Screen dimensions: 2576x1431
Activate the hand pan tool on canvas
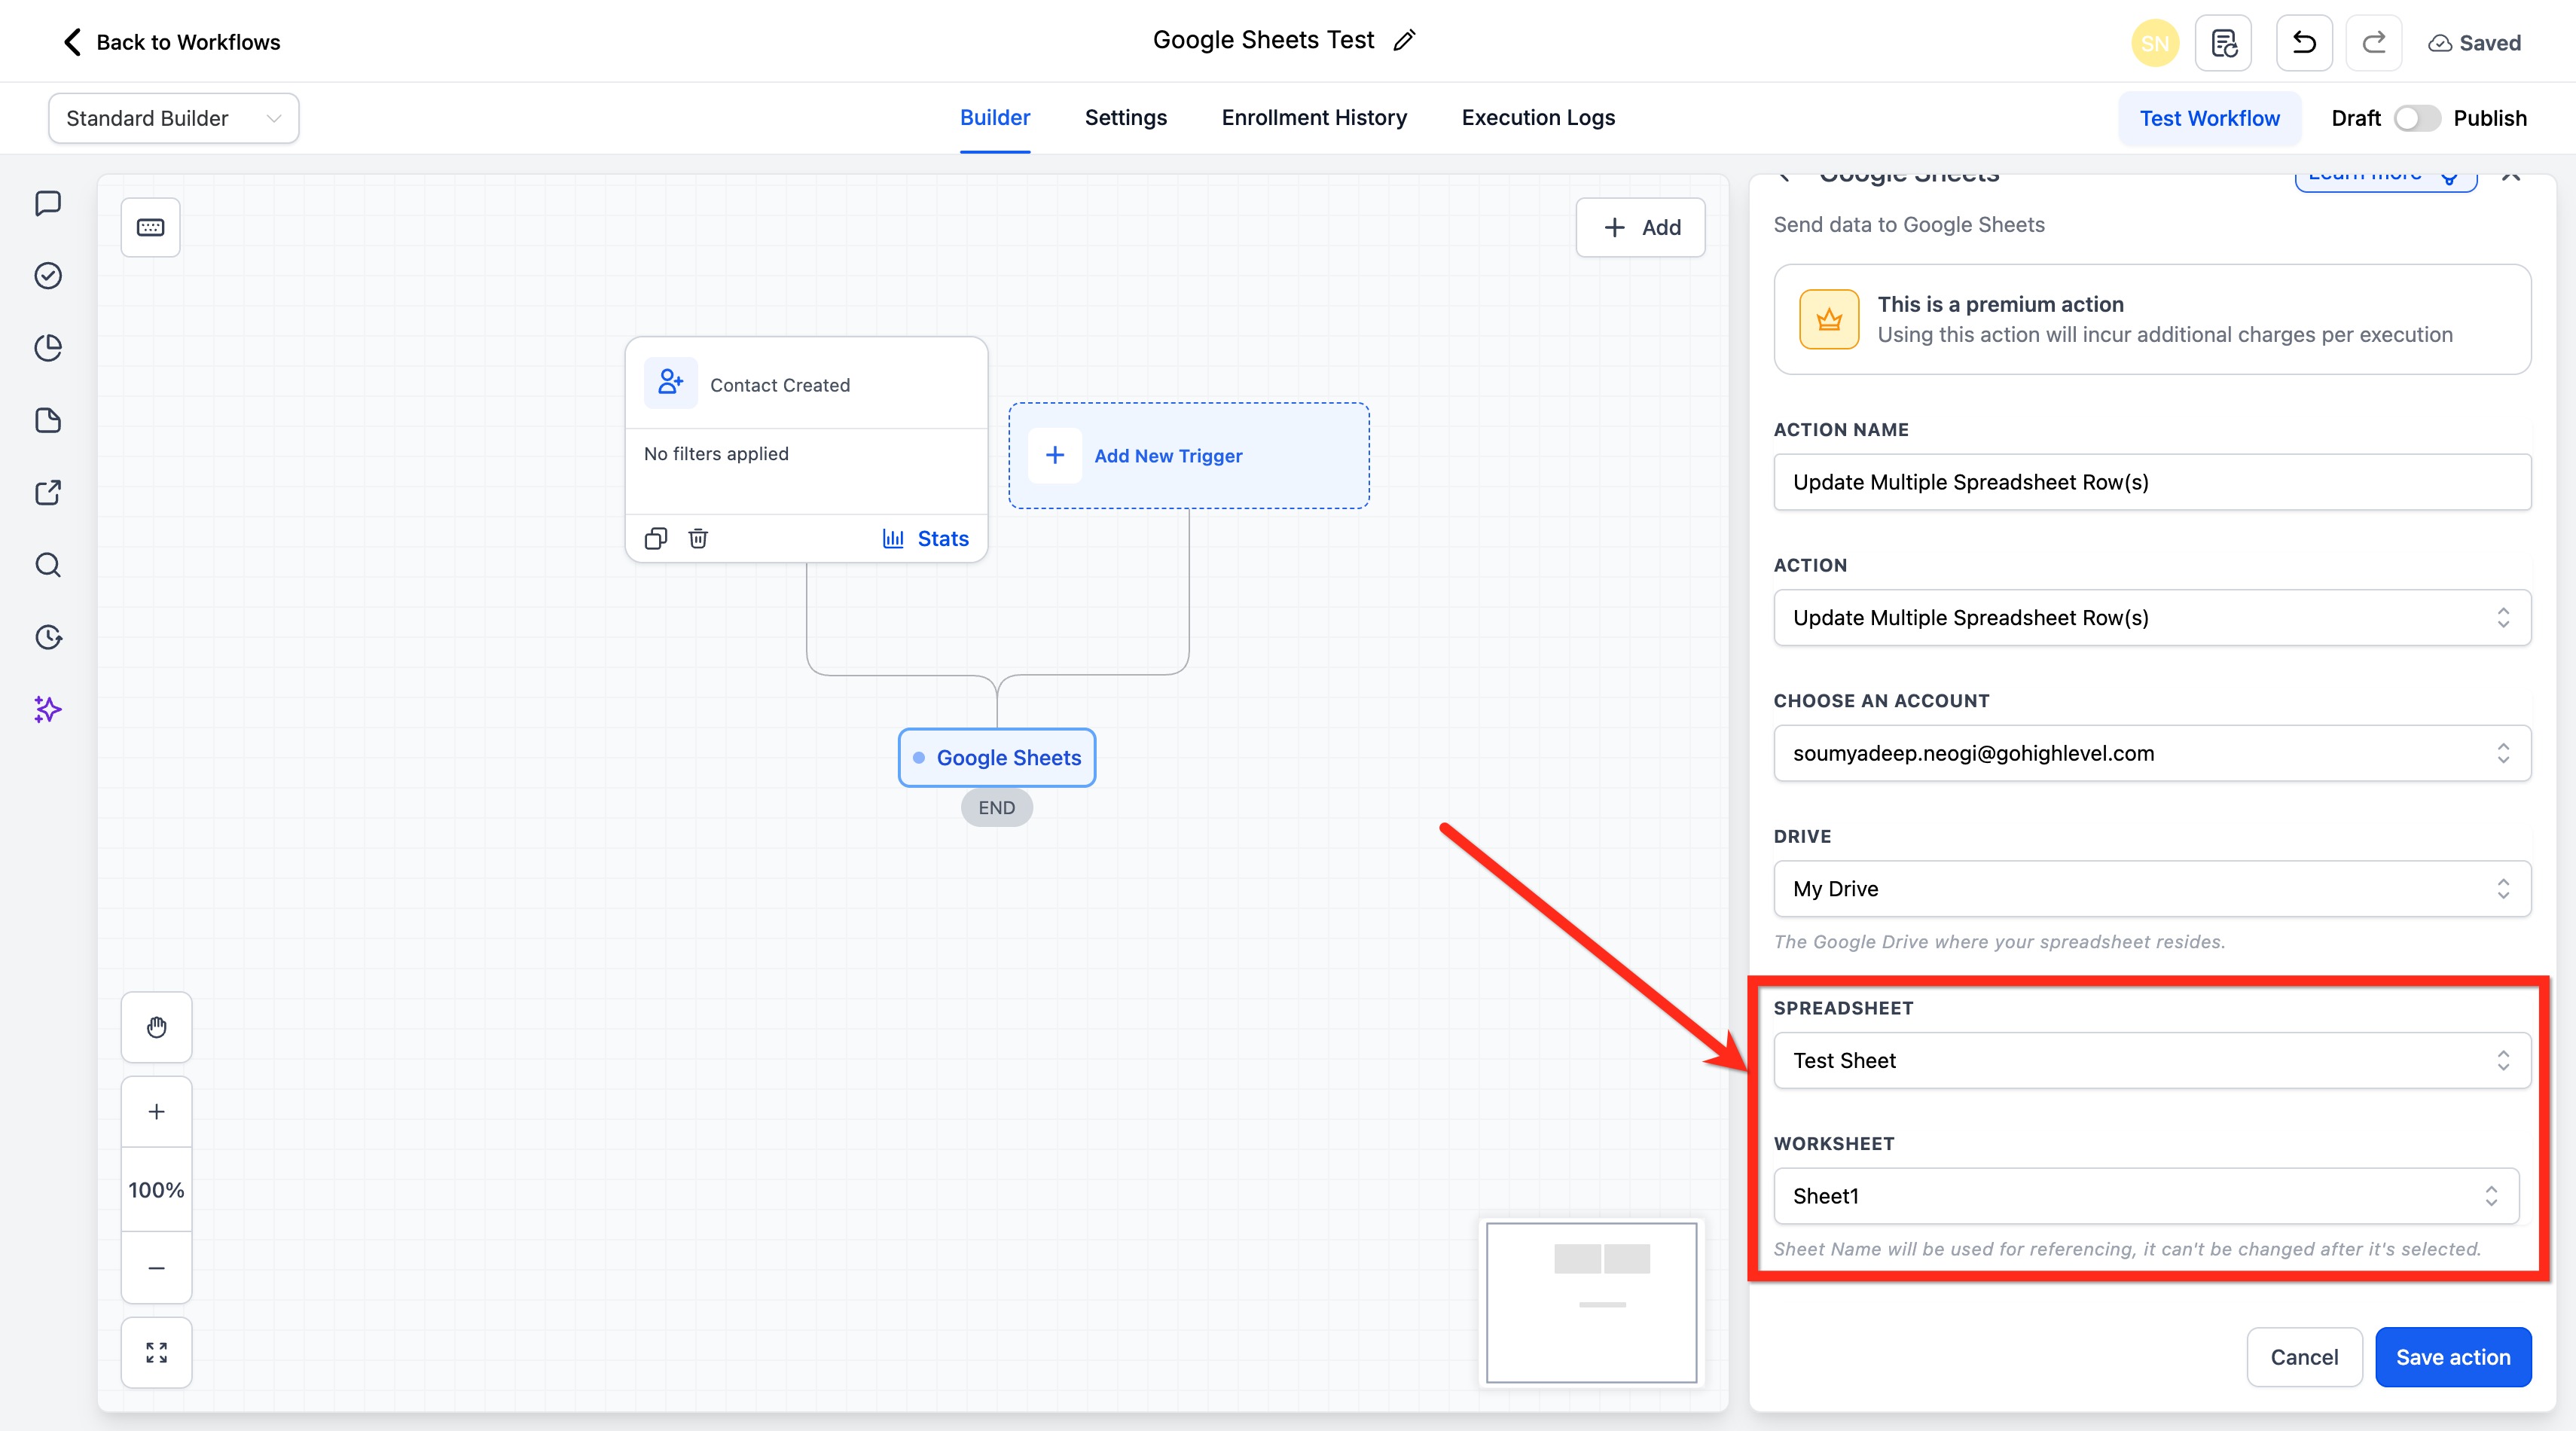(156, 1027)
